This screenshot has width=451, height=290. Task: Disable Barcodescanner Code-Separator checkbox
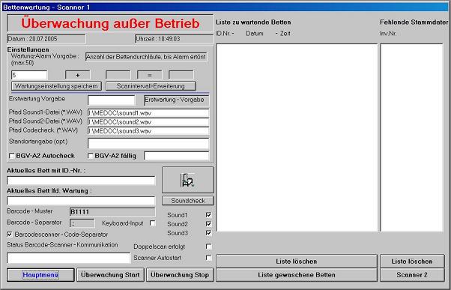(x=10, y=235)
